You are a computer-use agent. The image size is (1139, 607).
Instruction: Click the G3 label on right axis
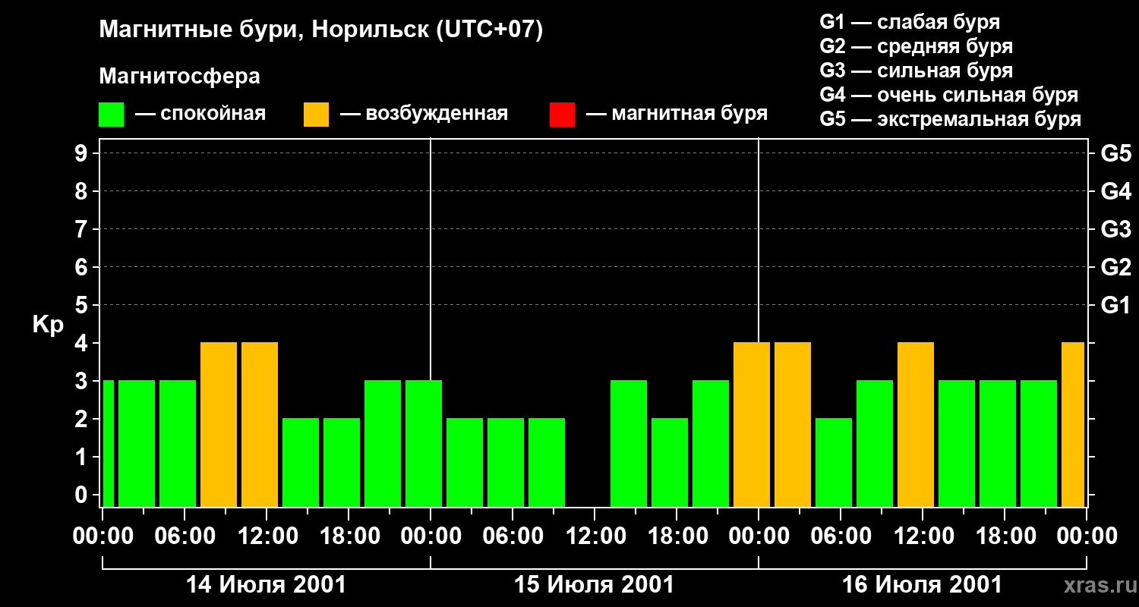click(x=1115, y=230)
